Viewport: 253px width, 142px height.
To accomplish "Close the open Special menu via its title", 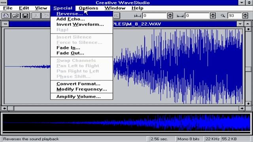I will click(63, 8).
